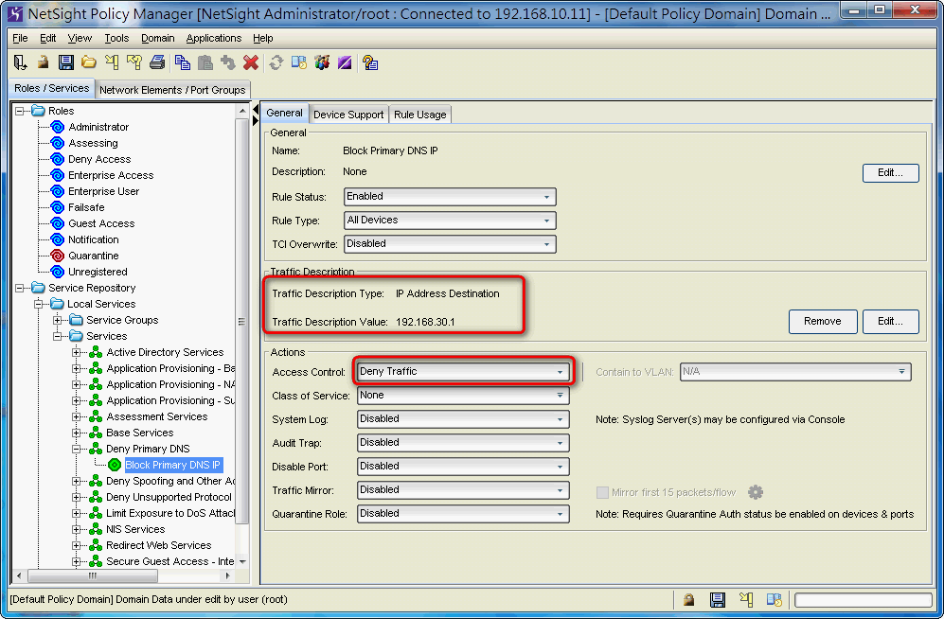
Task: Click the yellow arrow exclamation icon in status bar
Action: tap(746, 599)
